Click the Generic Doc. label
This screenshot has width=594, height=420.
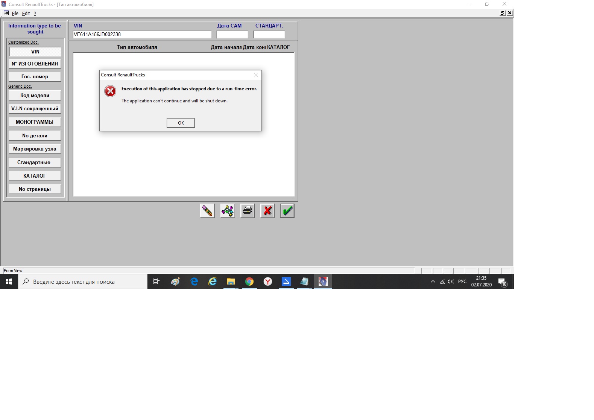[20, 86]
